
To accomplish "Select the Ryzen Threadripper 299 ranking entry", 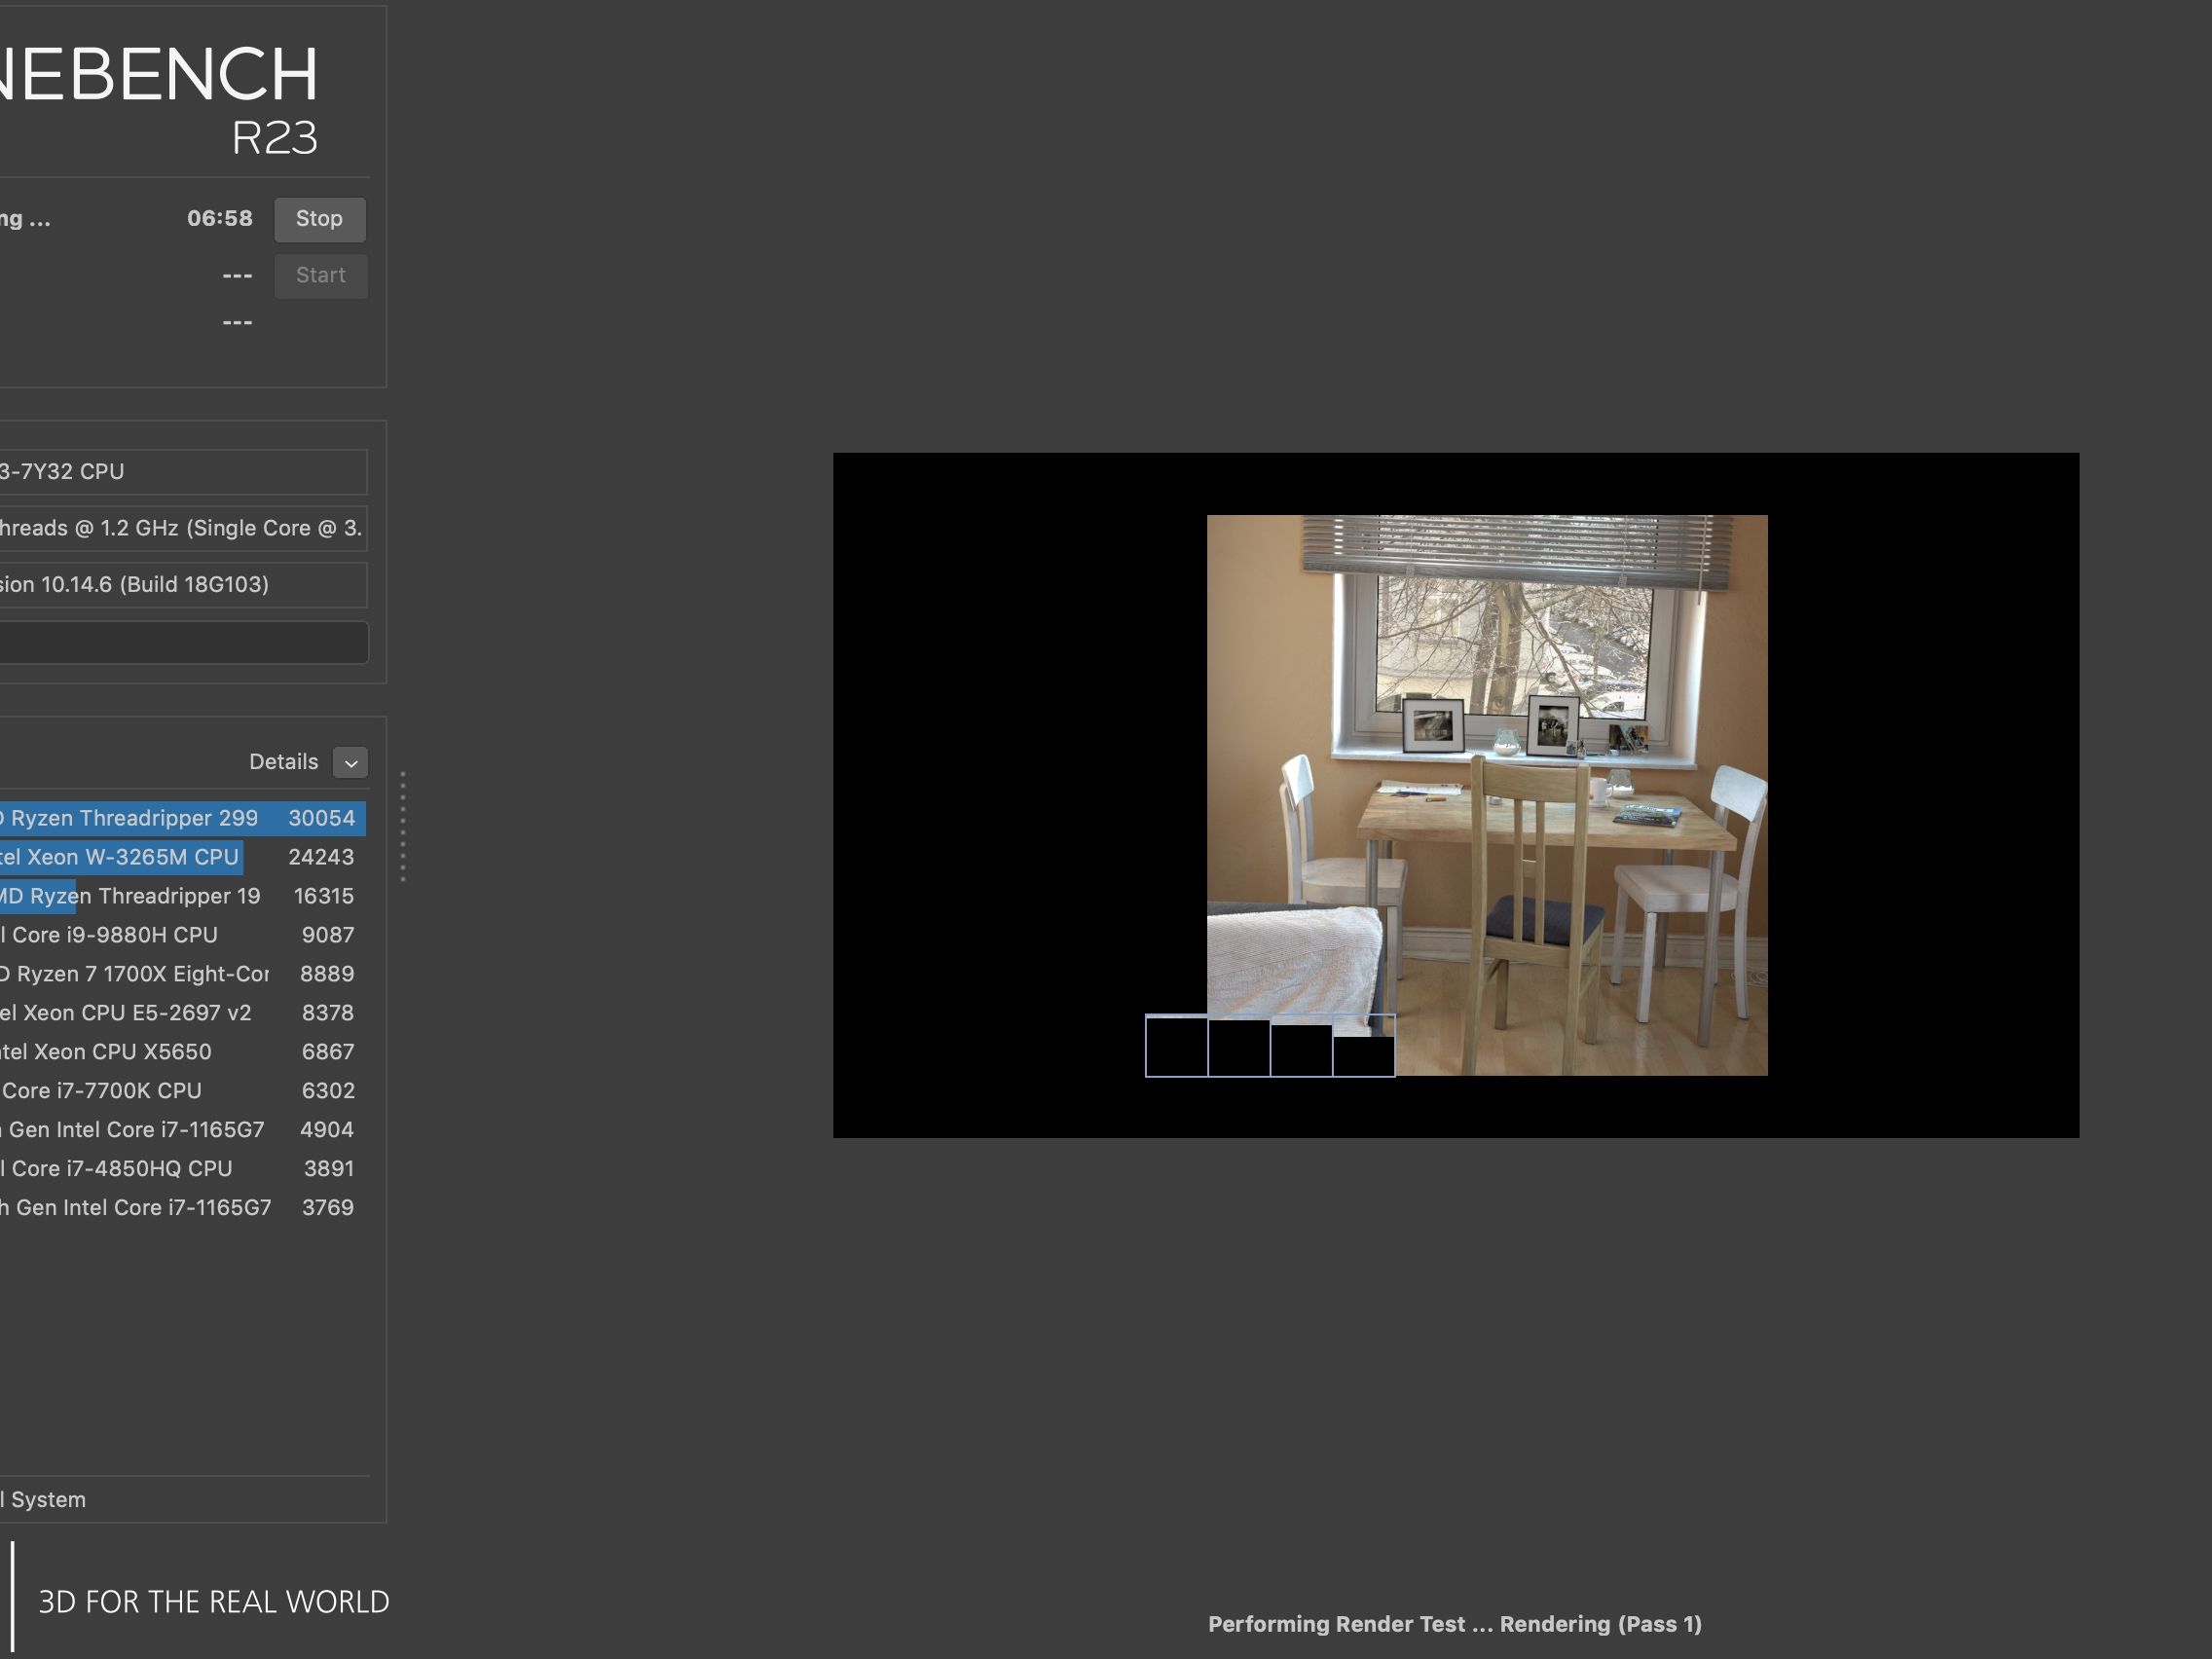I will (x=180, y=818).
